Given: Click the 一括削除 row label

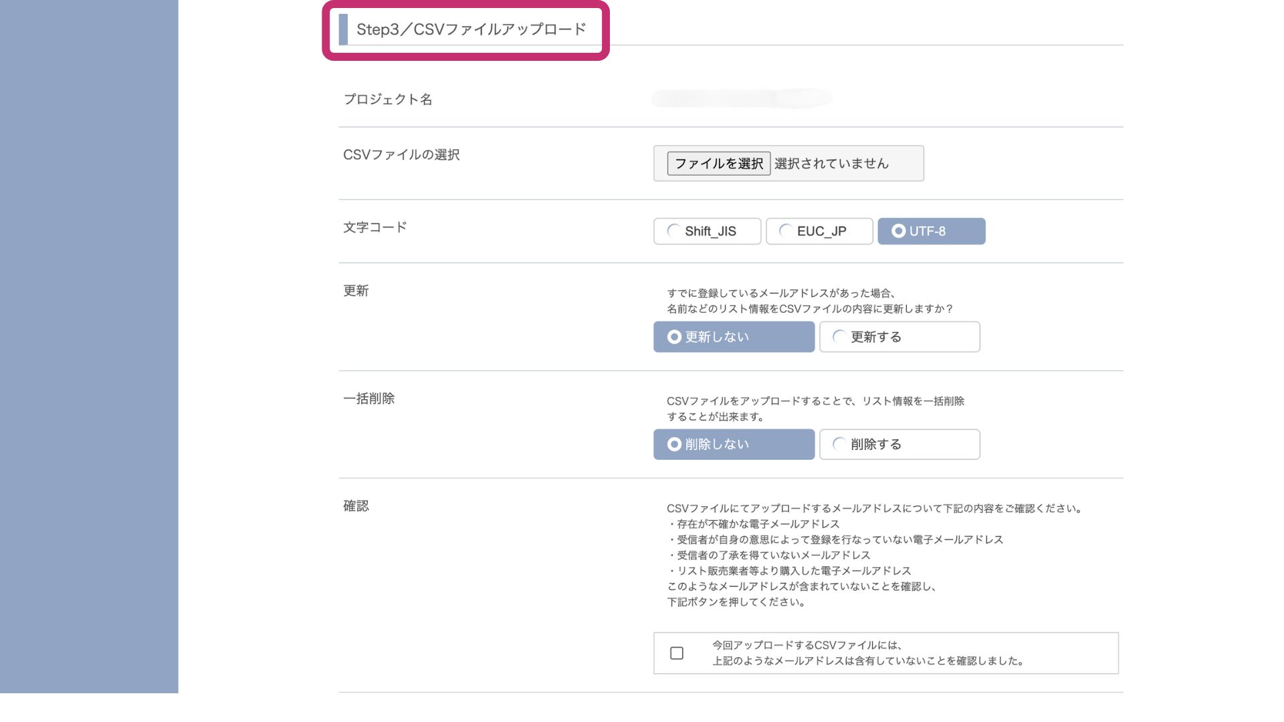Looking at the screenshot, I should 368,398.
